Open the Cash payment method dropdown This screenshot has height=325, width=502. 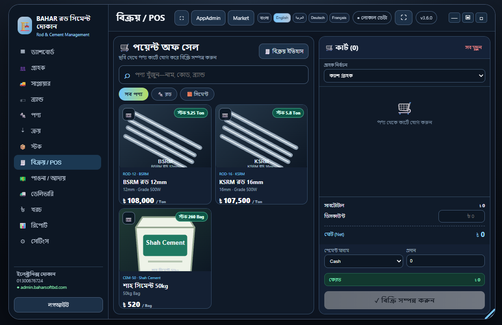[x=363, y=261]
